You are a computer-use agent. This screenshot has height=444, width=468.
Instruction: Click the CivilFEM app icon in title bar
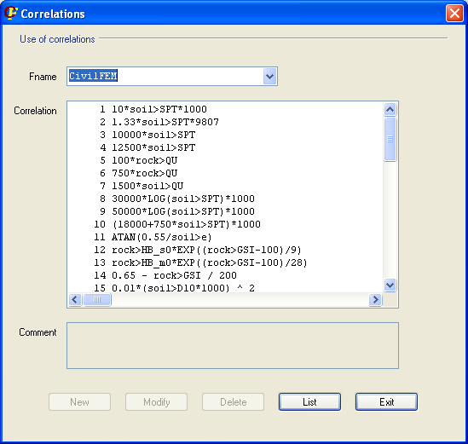11,13
